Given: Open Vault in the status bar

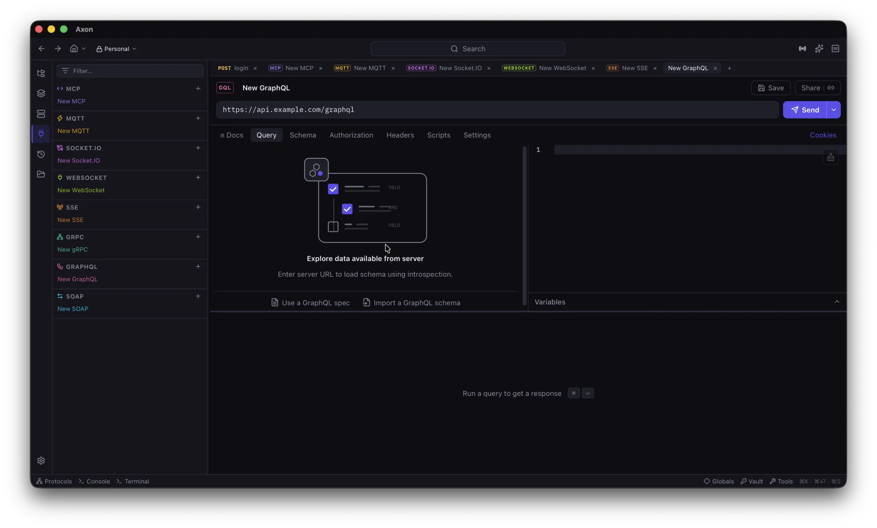Looking at the screenshot, I should (752, 481).
